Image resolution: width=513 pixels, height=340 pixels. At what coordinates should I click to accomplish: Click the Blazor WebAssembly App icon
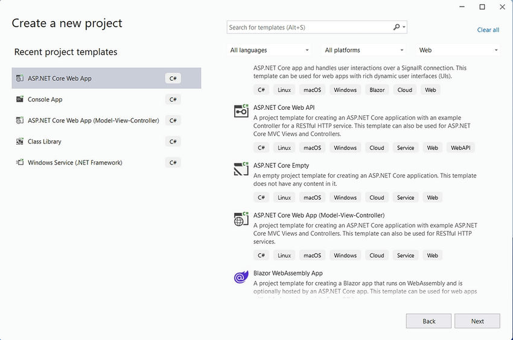tap(241, 277)
